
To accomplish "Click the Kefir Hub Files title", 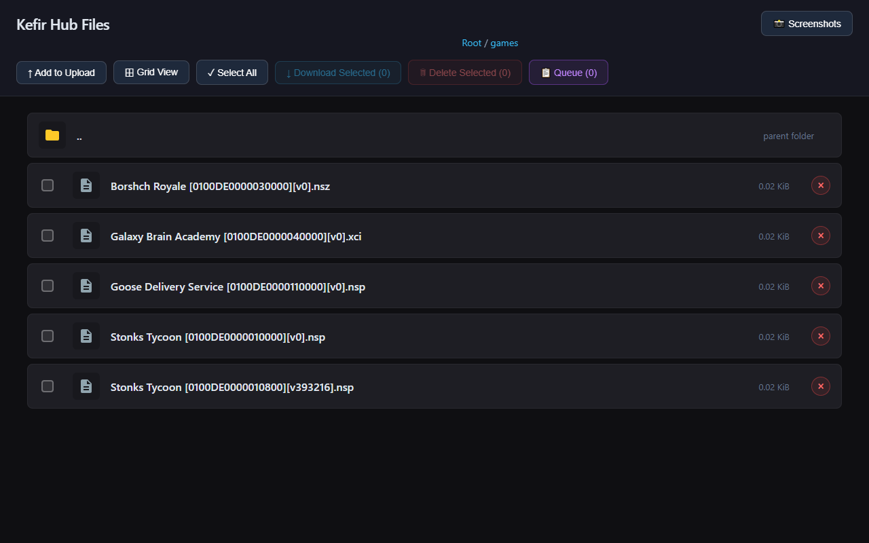I will pyautogui.click(x=63, y=24).
